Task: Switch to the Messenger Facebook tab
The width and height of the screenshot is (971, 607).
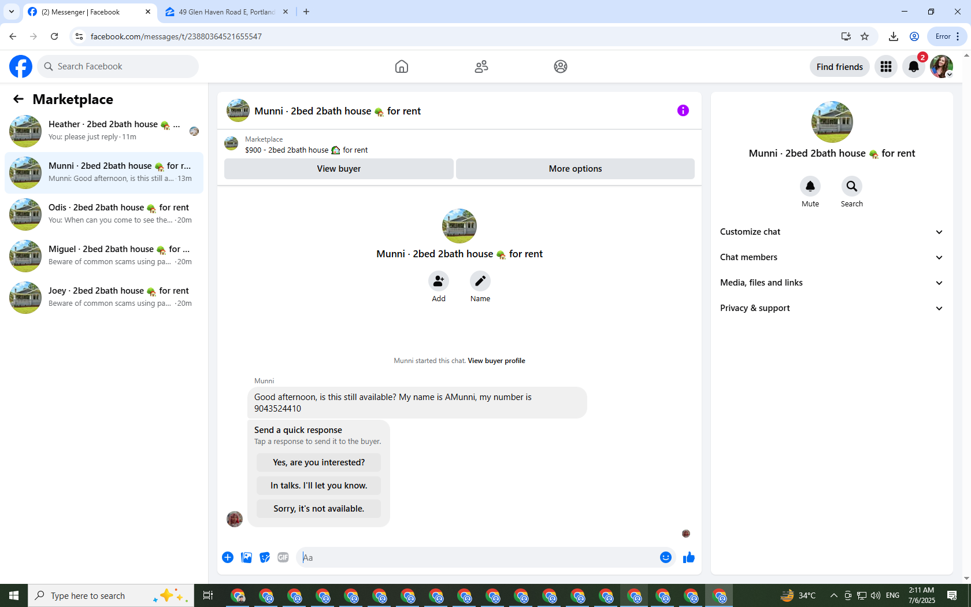Action: 90,12
